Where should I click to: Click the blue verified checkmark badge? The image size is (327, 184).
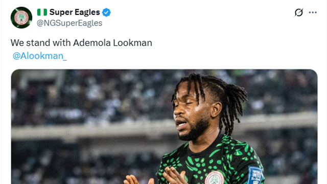pyautogui.click(x=106, y=12)
